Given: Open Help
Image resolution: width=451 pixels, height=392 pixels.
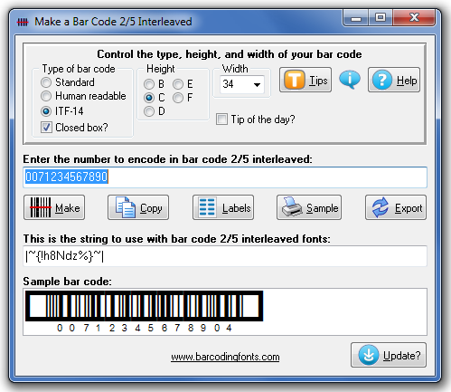Looking at the screenshot, I should point(394,80).
